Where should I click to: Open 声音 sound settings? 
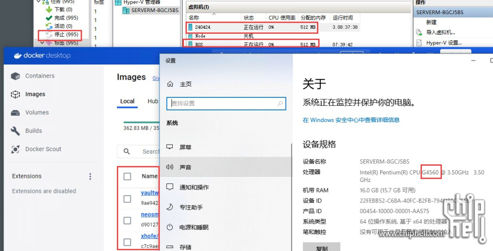pos(226,167)
